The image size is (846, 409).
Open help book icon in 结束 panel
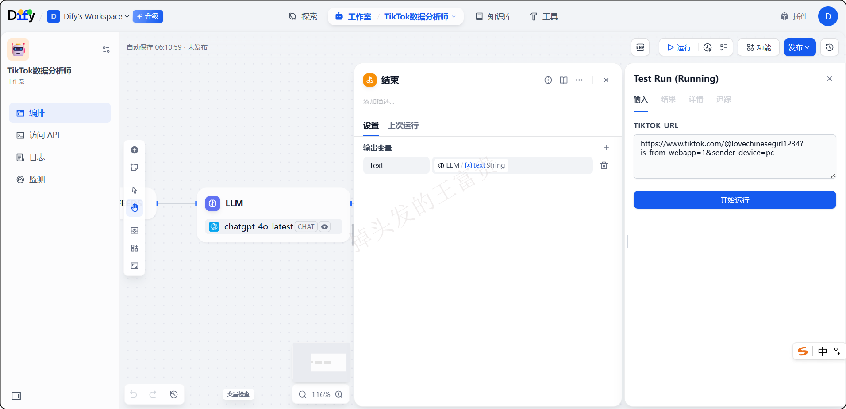[x=564, y=80]
